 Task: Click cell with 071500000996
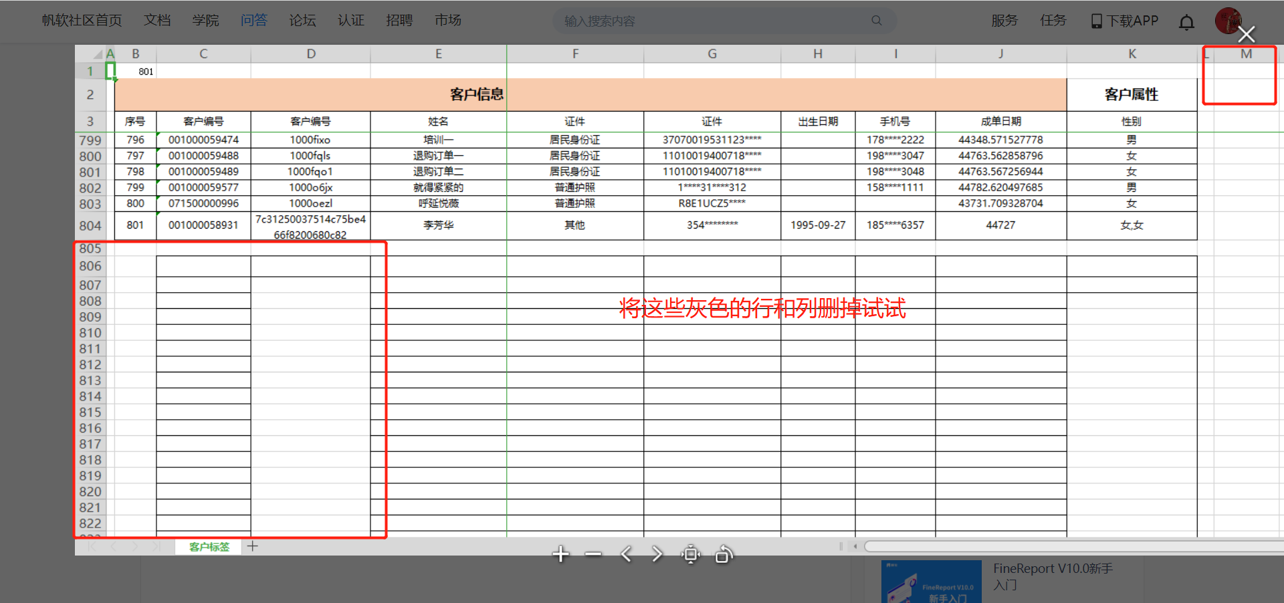pos(203,203)
